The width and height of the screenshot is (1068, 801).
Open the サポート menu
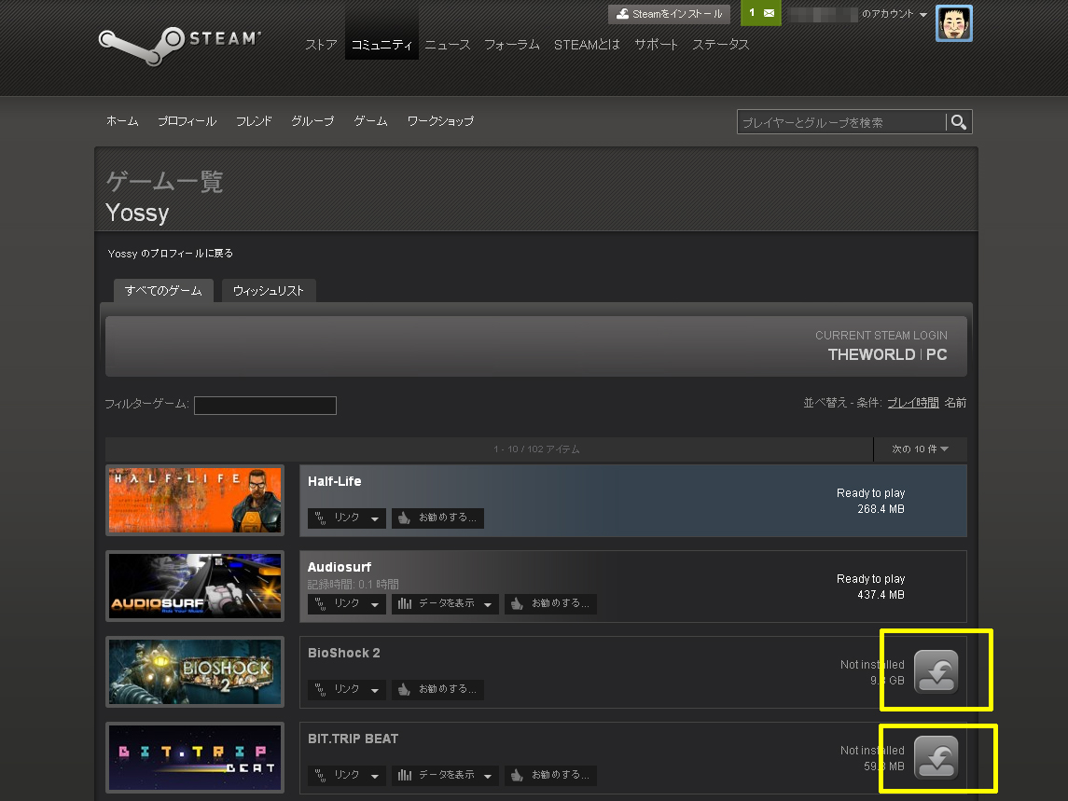[656, 44]
